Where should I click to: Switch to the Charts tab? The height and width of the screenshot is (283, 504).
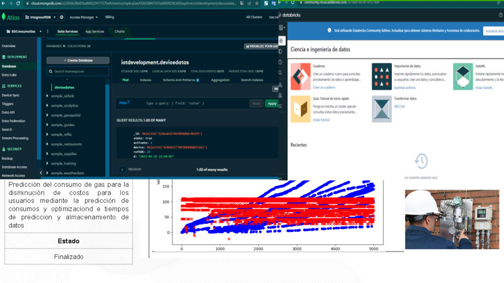coord(120,31)
